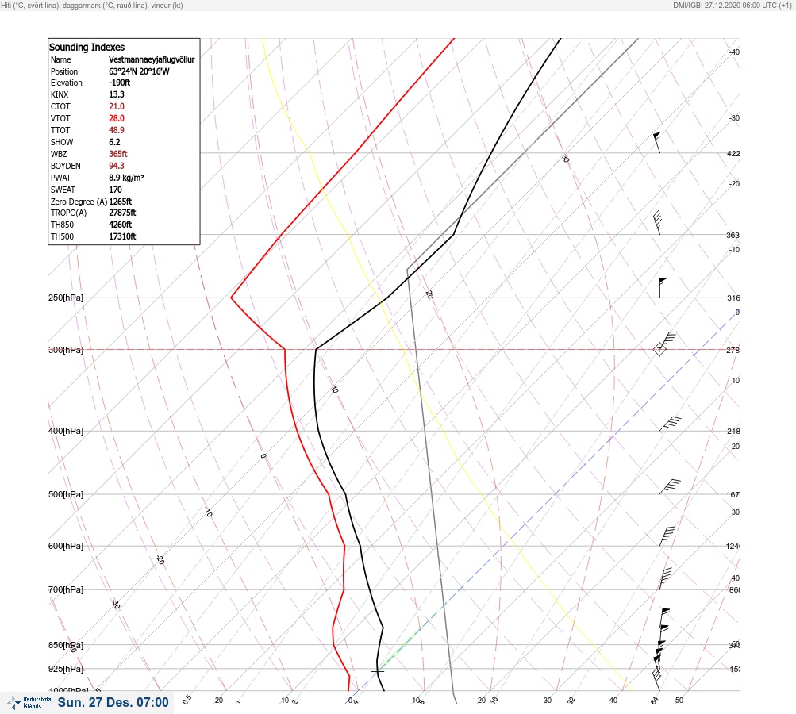This screenshot has width=796, height=714.
Task: Click the 30 temperature axis label at bottom
Action: [x=548, y=701]
